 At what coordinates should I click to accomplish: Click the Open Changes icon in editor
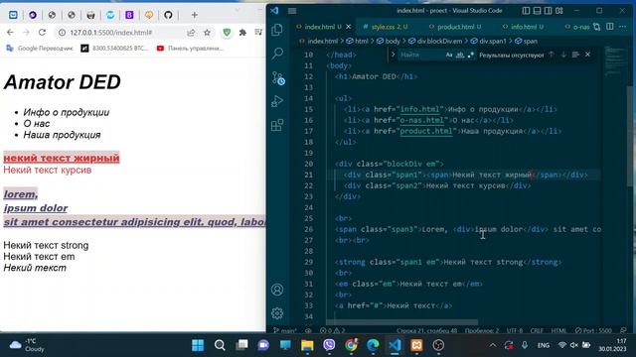point(596,27)
